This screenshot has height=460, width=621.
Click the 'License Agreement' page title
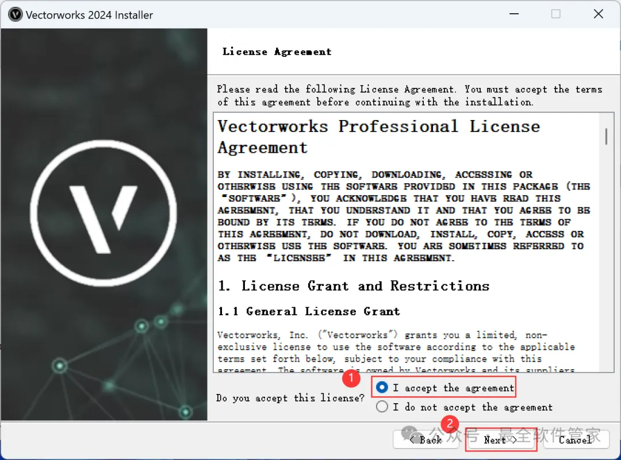(277, 52)
